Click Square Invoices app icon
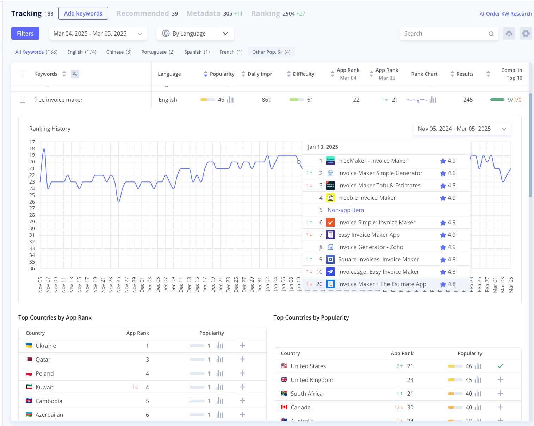 pos(330,259)
